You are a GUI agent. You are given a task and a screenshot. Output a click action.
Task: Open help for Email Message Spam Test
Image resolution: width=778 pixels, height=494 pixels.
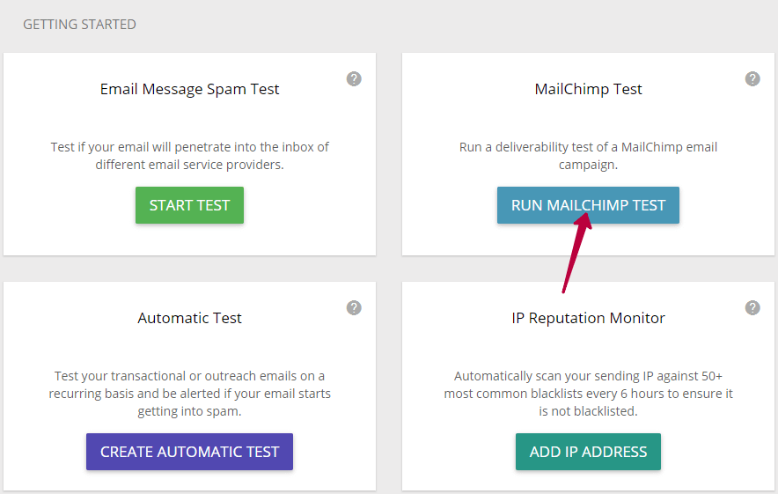coord(354,79)
